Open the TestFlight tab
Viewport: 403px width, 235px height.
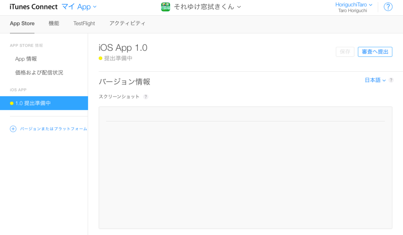(x=84, y=23)
